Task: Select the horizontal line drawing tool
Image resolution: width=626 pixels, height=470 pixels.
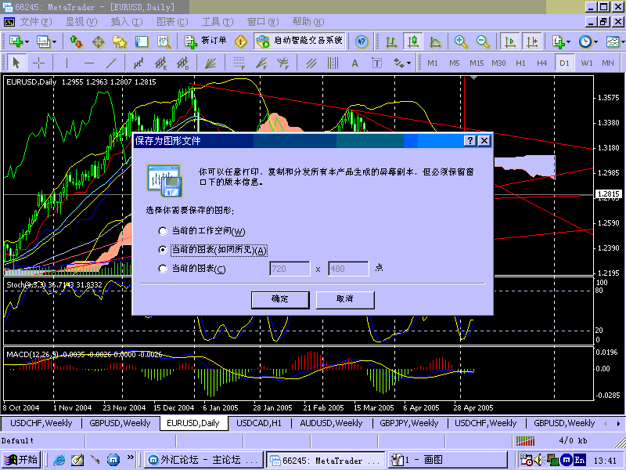Action: click(x=89, y=62)
